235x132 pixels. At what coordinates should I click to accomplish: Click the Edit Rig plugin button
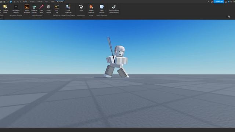pyautogui.click(x=57, y=9)
